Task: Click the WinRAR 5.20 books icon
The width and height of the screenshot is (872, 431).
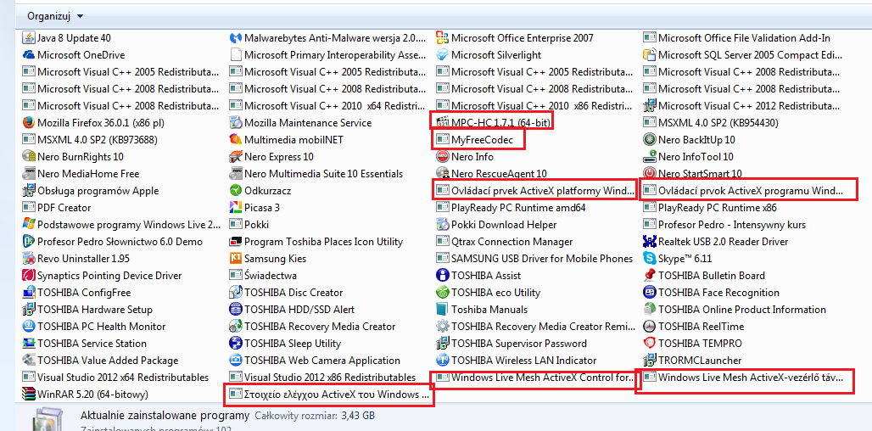Action: coord(28,395)
